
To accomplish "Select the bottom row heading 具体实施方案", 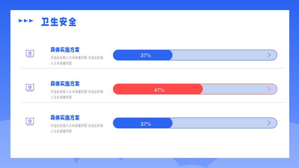I will coord(65,118).
